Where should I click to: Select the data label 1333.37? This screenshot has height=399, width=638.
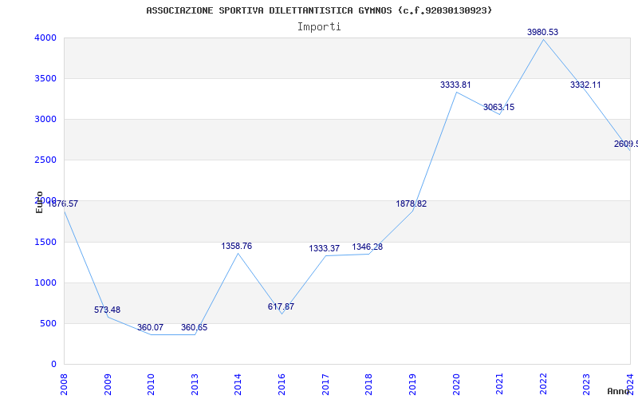click(x=325, y=249)
